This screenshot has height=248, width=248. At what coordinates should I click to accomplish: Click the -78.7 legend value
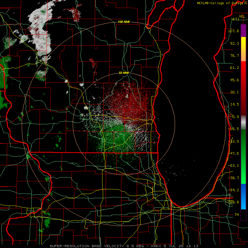pos(233,178)
